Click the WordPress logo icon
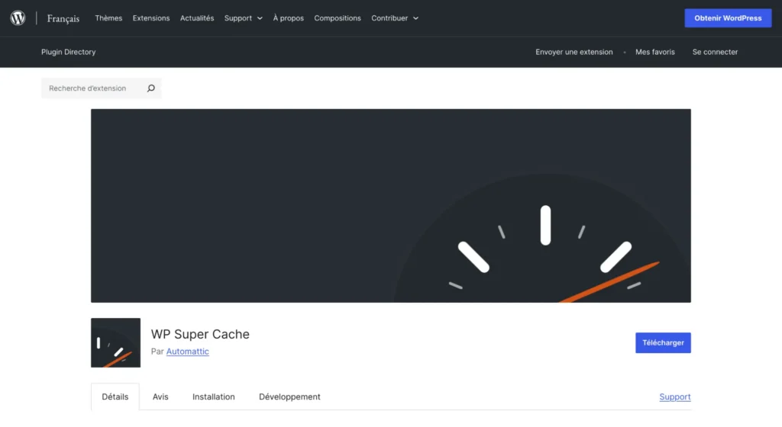The width and height of the screenshot is (782, 427). point(18,18)
